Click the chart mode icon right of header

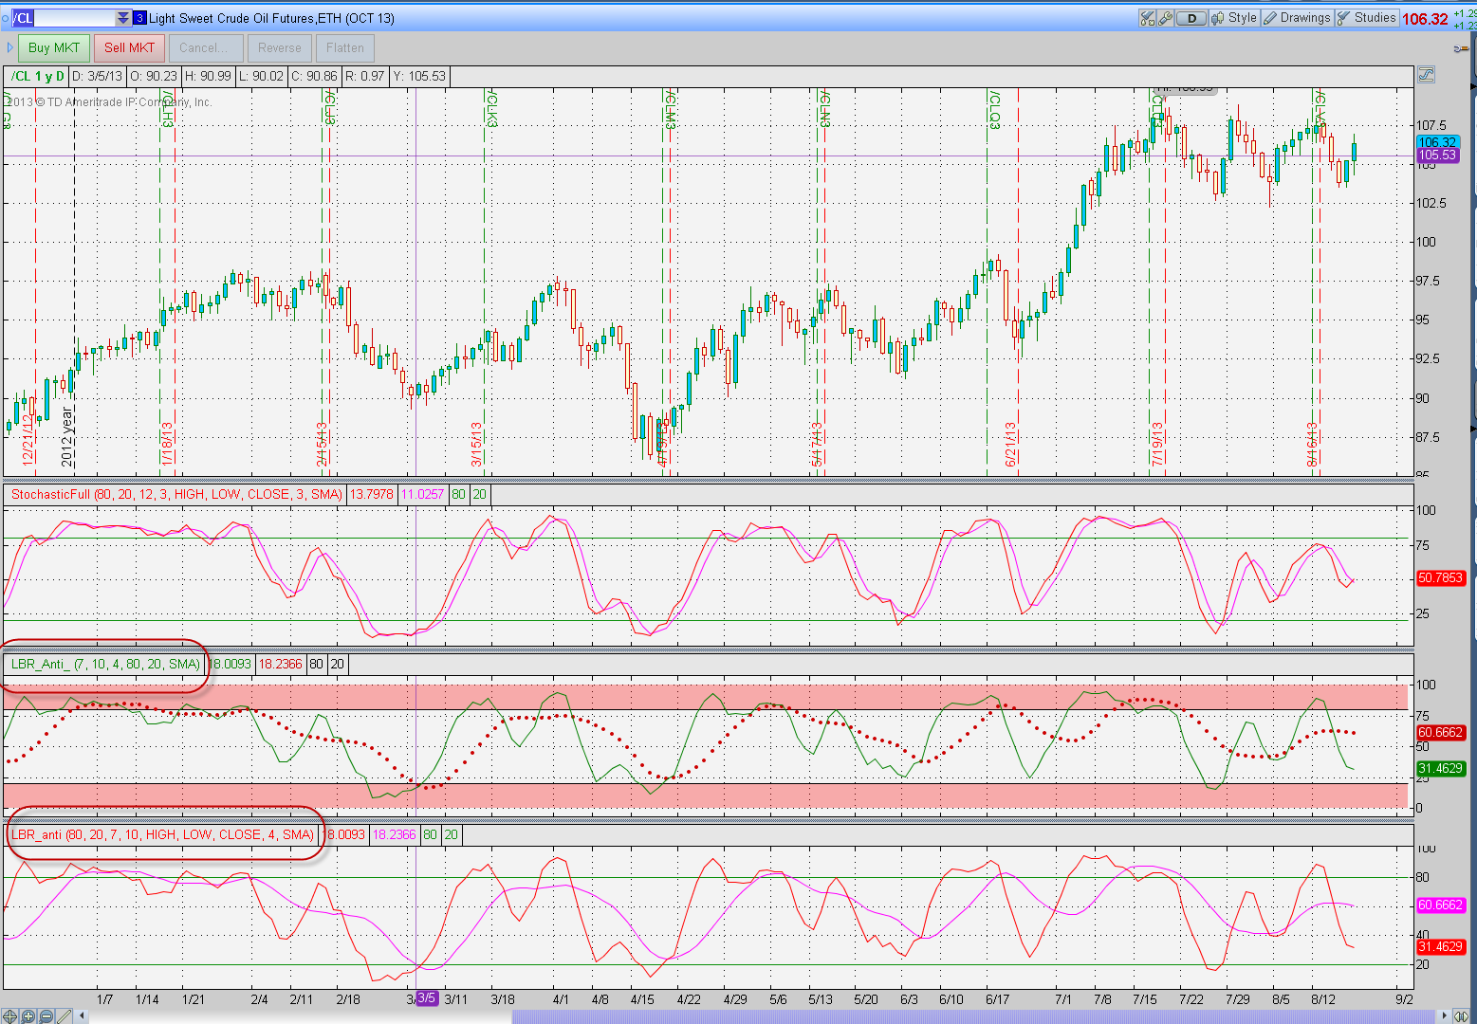pos(1426,75)
